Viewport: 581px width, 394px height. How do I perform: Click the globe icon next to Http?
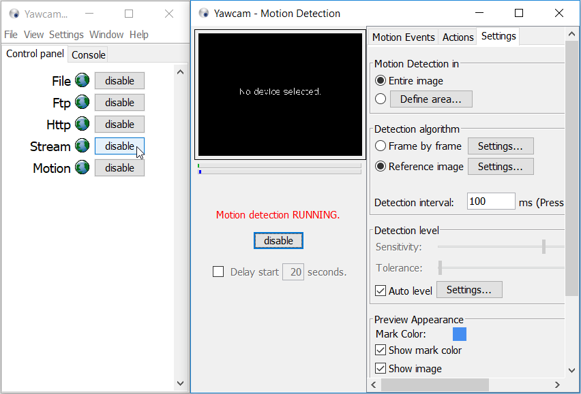(x=83, y=124)
